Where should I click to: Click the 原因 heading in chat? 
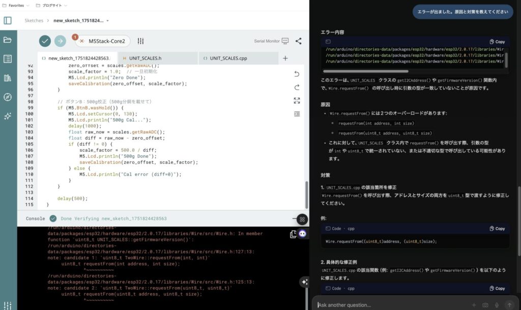325,104
